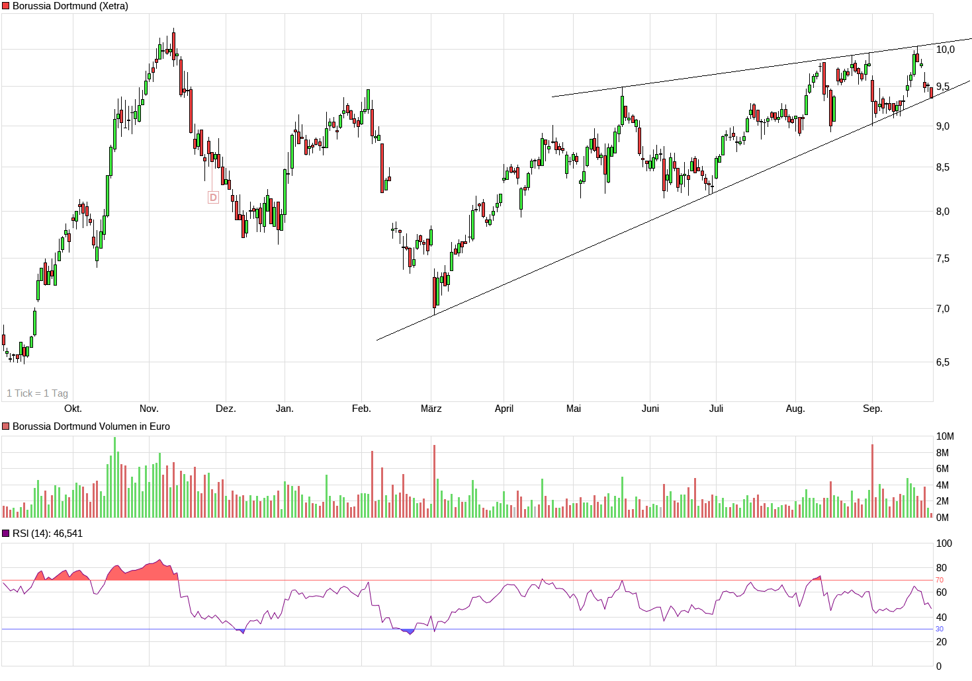Click the '100' RSI axis label
Image resolution: width=972 pixels, height=681 pixels.
[944, 543]
